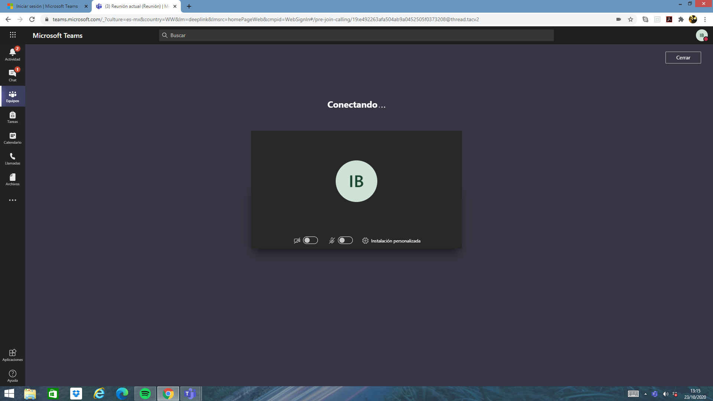The height and width of the screenshot is (401, 713).
Task: Click the IB avatar in preview
Action: 356,181
